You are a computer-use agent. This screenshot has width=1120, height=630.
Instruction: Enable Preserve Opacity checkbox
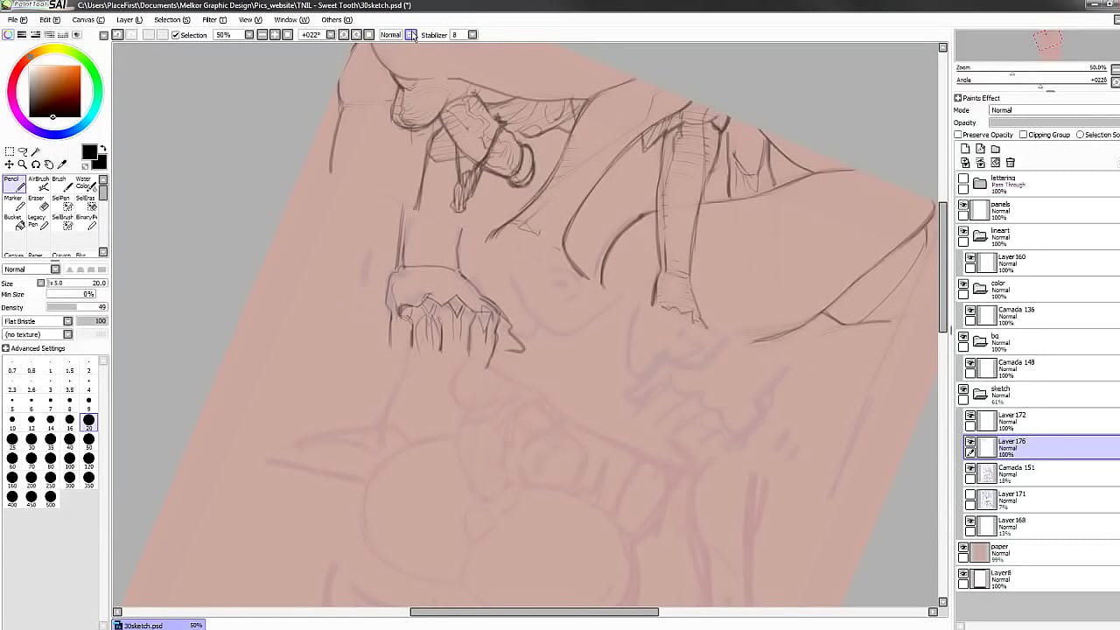coord(958,135)
